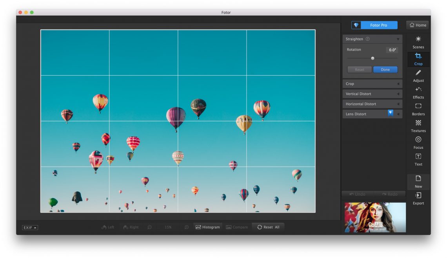The image size is (447, 258).
Task: Go to the Home screen
Action: [x=418, y=25]
